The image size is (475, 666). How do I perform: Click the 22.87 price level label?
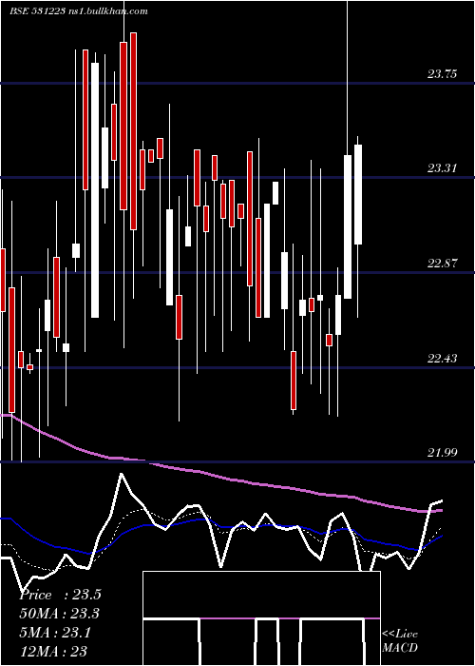pos(442,264)
